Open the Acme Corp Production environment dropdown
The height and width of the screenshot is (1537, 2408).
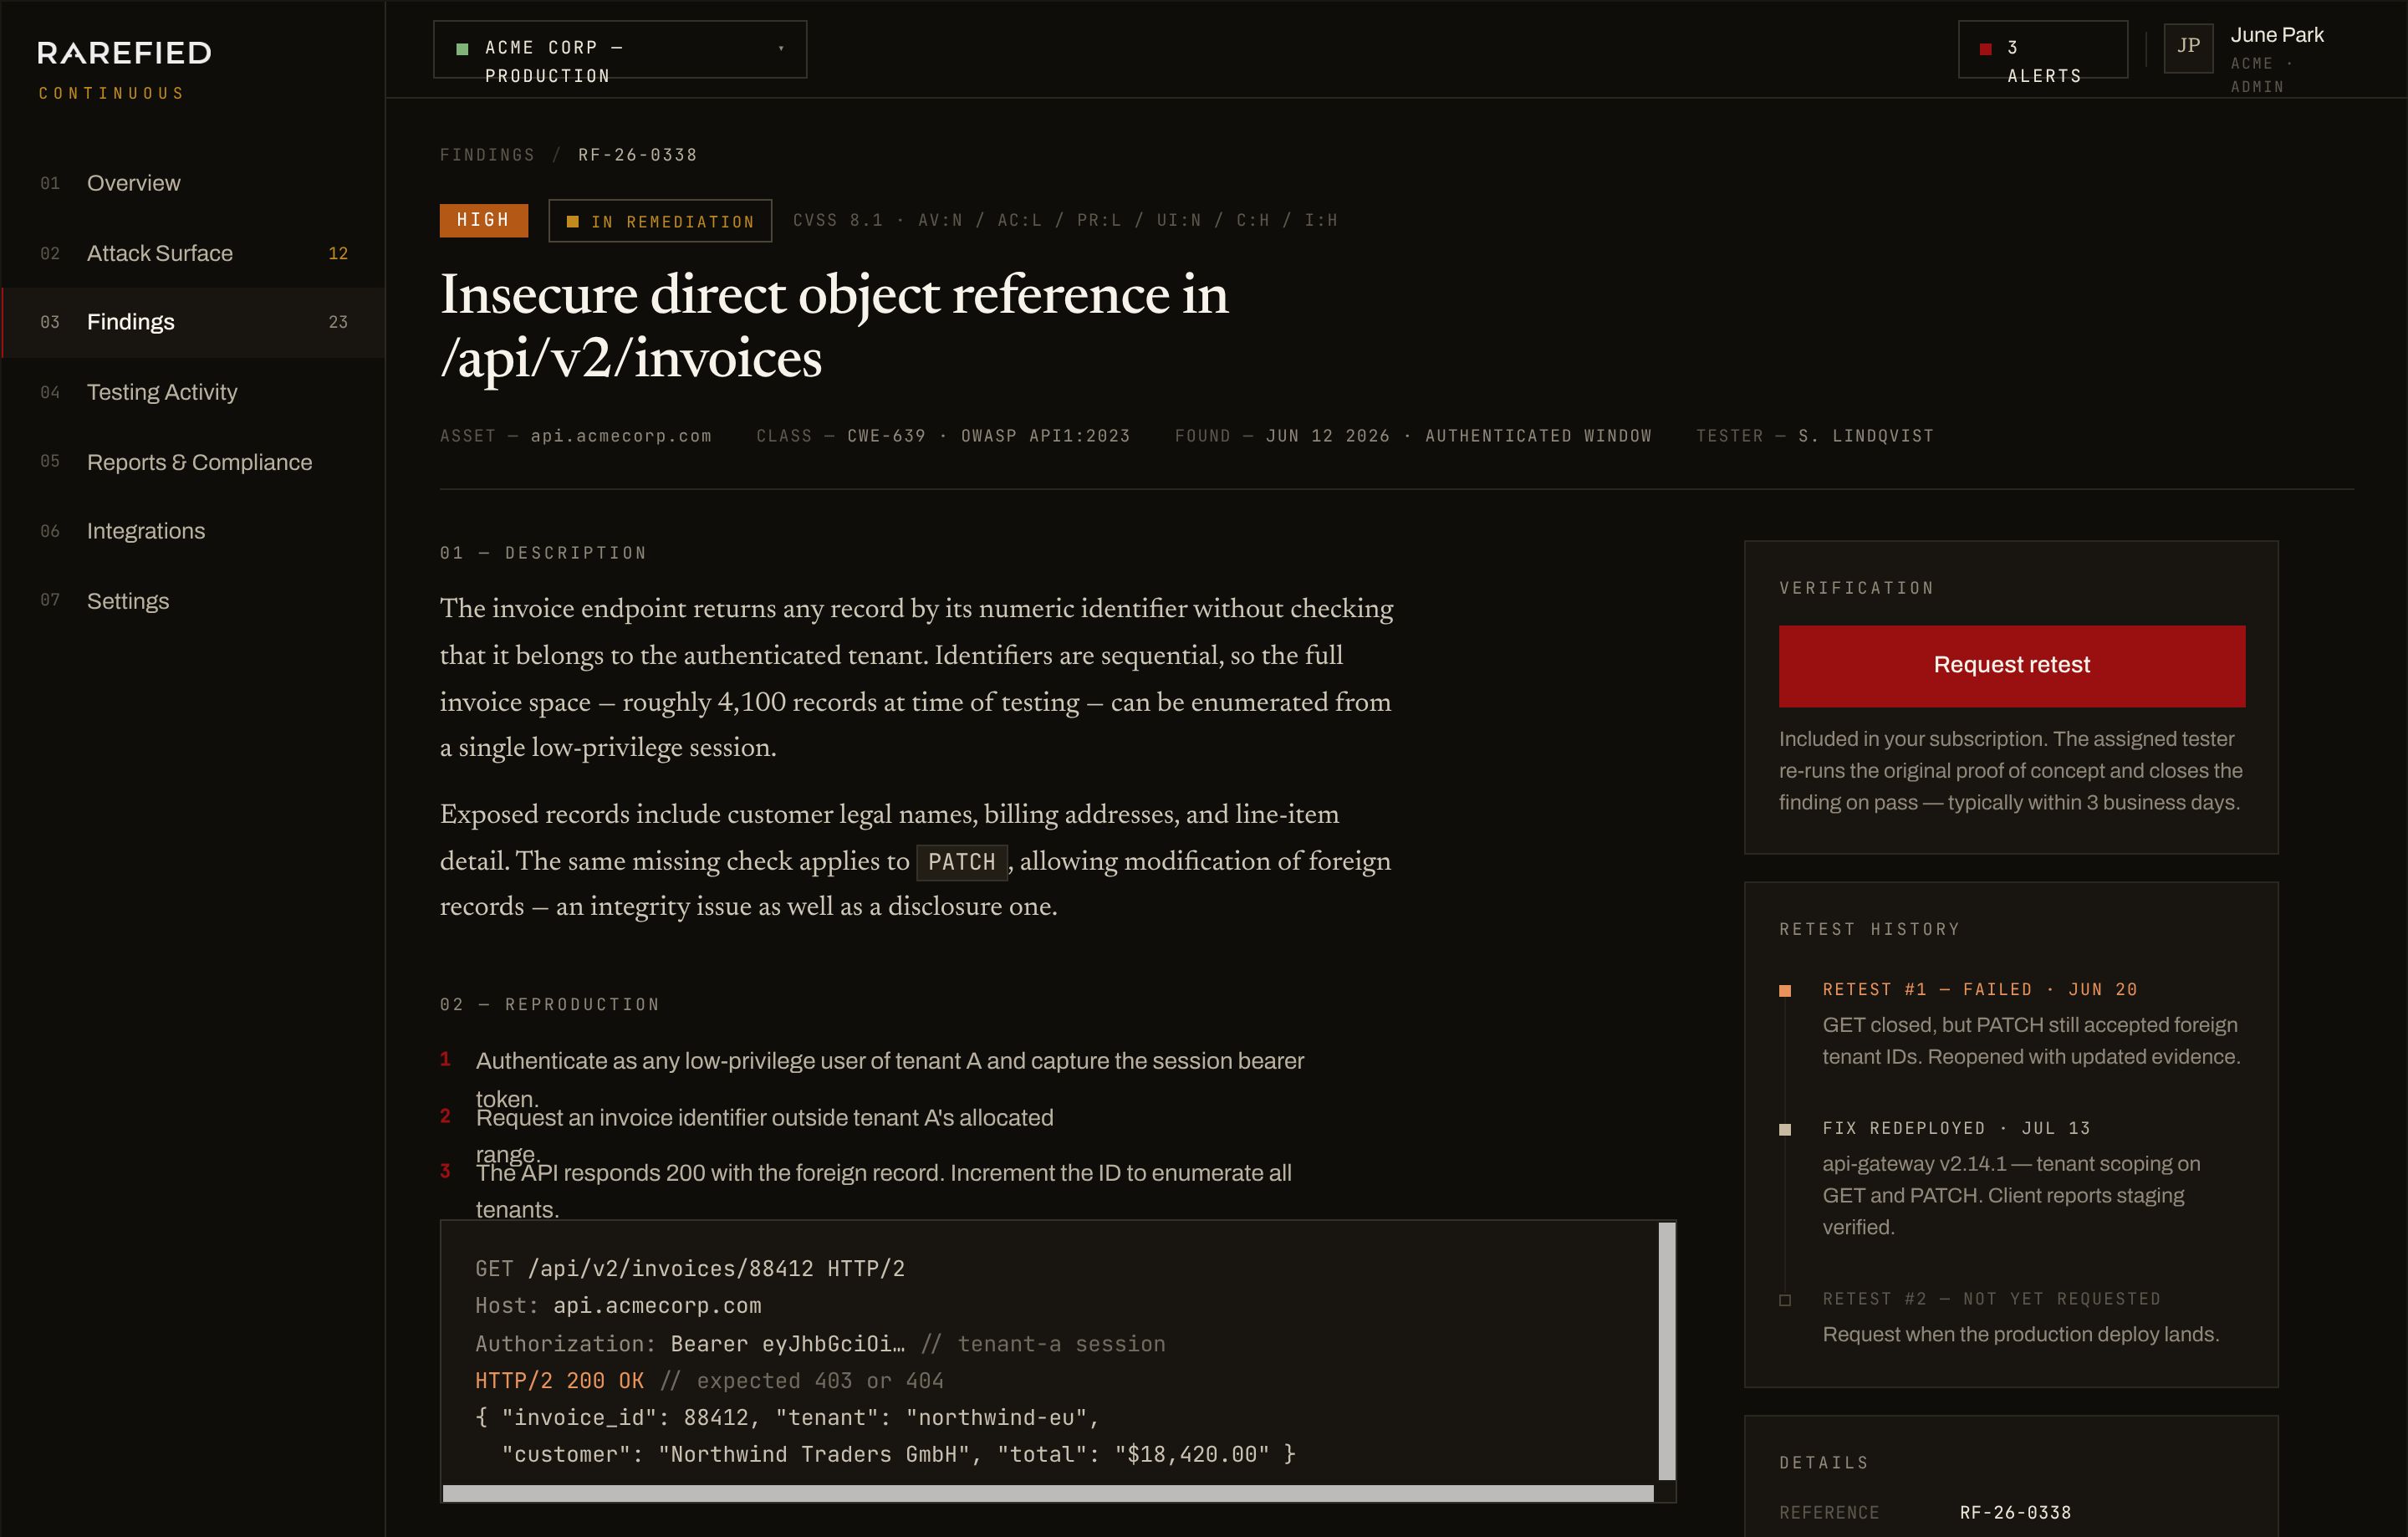(619, 49)
